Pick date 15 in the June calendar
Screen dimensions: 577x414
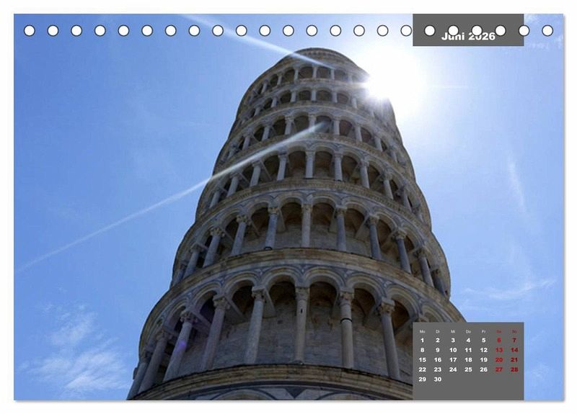click(423, 359)
